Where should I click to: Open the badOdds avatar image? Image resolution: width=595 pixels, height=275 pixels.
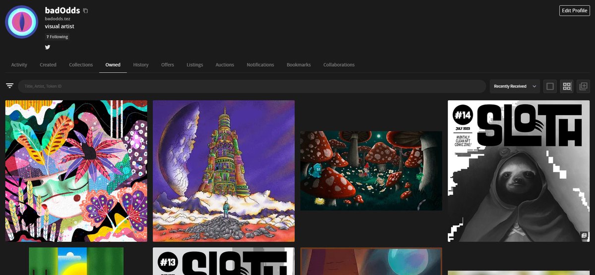pyautogui.click(x=21, y=22)
